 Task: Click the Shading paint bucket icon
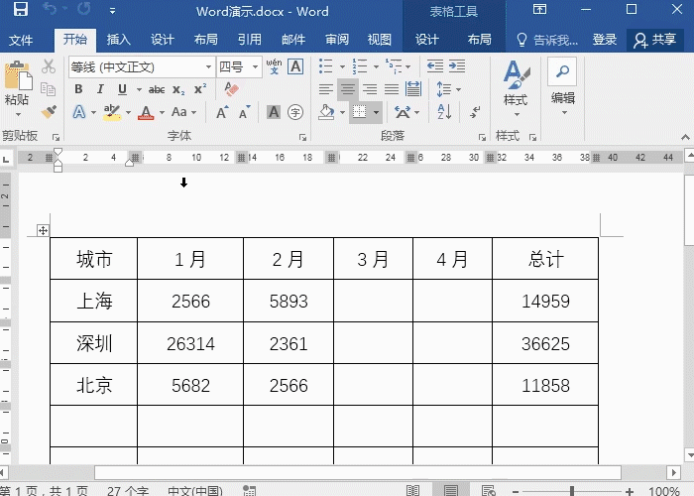coord(326,111)
